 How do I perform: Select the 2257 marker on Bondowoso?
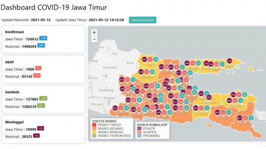[x=230, y=101]
